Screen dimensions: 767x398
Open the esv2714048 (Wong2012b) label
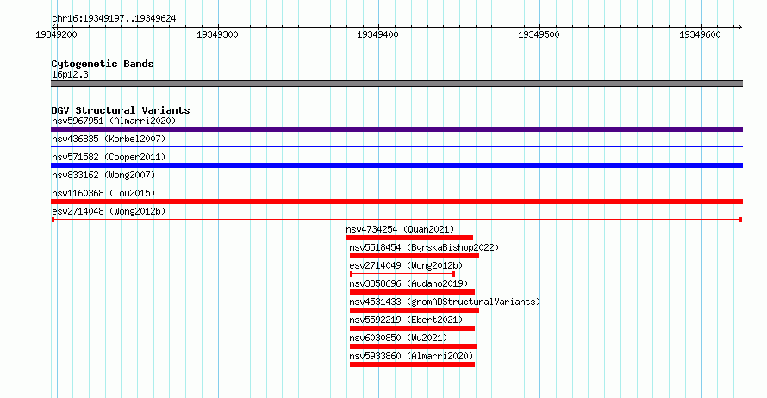coord(109,211)
